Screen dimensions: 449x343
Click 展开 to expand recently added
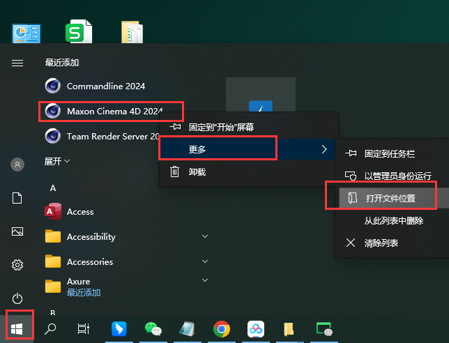(57, 161)
